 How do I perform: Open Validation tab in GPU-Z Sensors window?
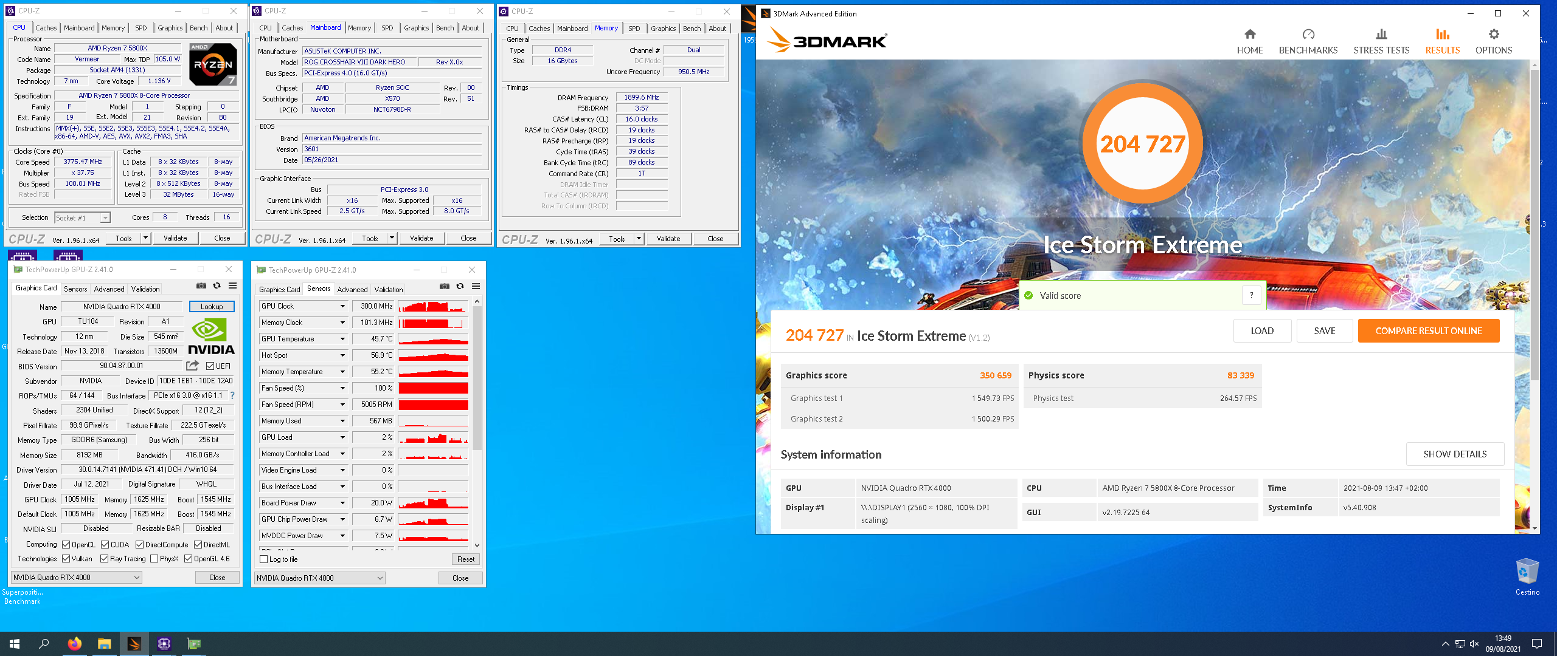(388, 290)
